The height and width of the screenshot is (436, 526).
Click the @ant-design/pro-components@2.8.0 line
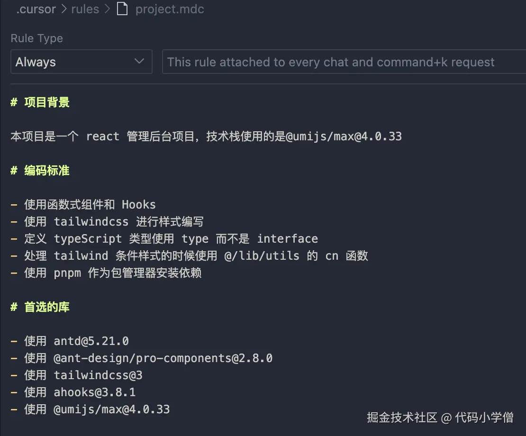(148, 358)
